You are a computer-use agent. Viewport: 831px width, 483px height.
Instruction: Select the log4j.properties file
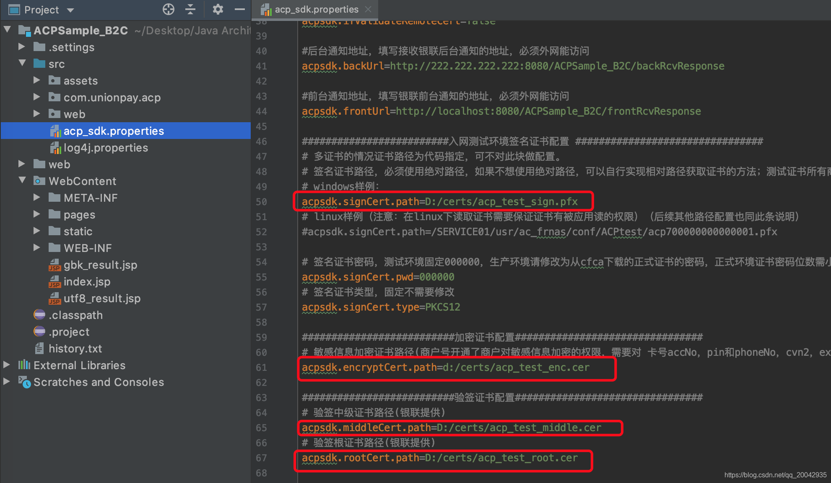(105, 148)
